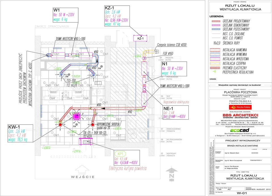
Task: Click 'WIATROŁAP' room label
Action: (171, 153)
